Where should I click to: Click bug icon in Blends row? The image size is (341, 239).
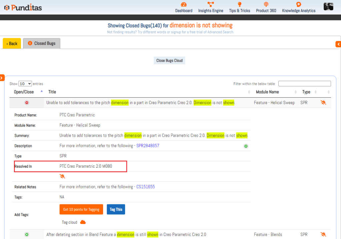click(x=323, y=234)
